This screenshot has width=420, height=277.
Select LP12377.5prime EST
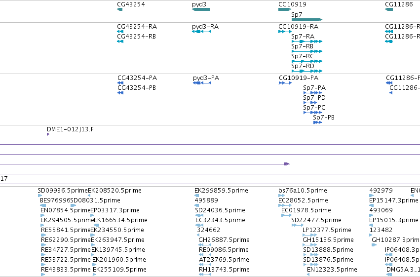(327, 231)
